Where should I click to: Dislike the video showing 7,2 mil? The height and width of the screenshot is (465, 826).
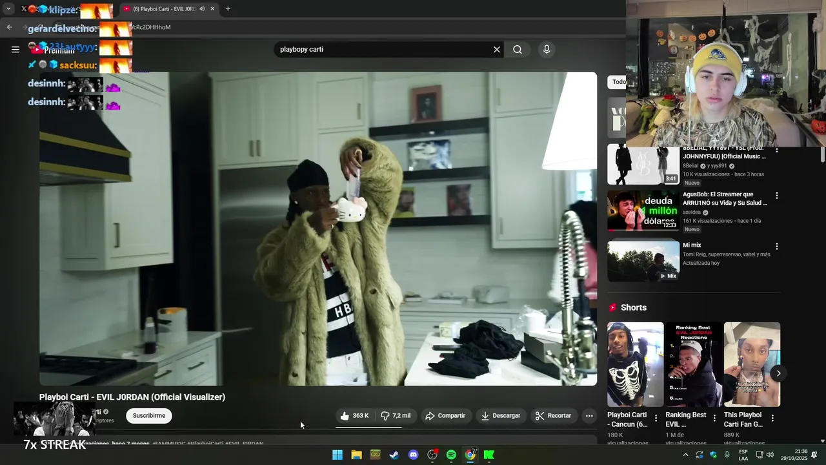[x=396, y=416]
